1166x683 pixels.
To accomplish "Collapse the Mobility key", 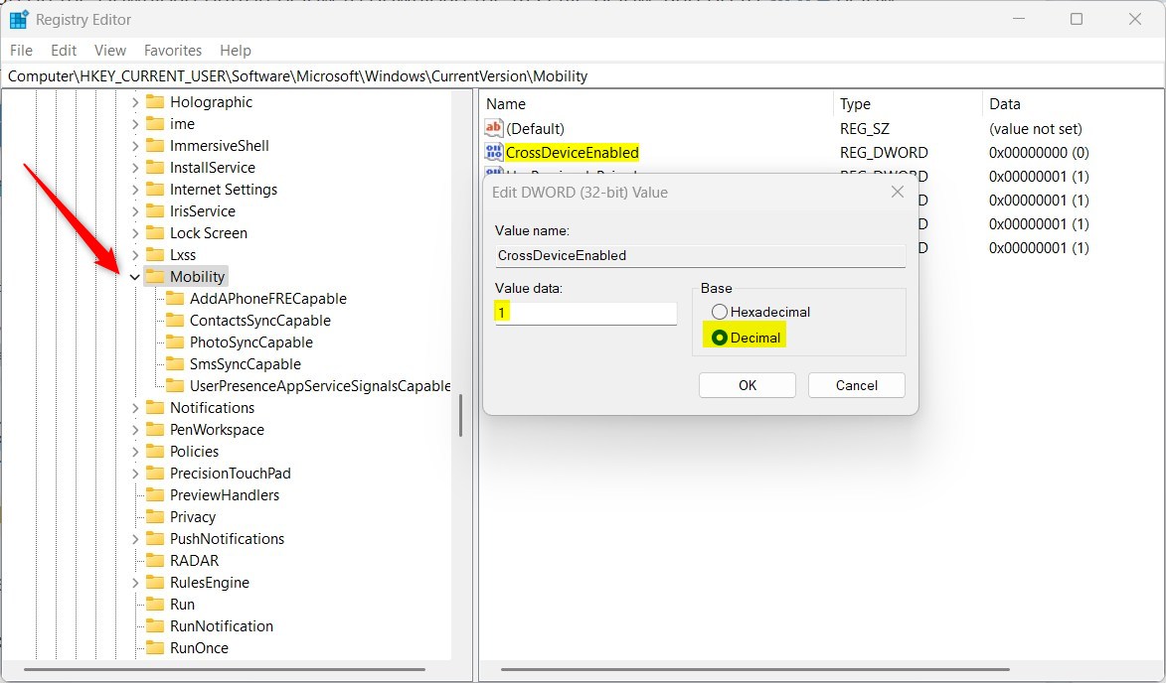I will click(134, 276).
